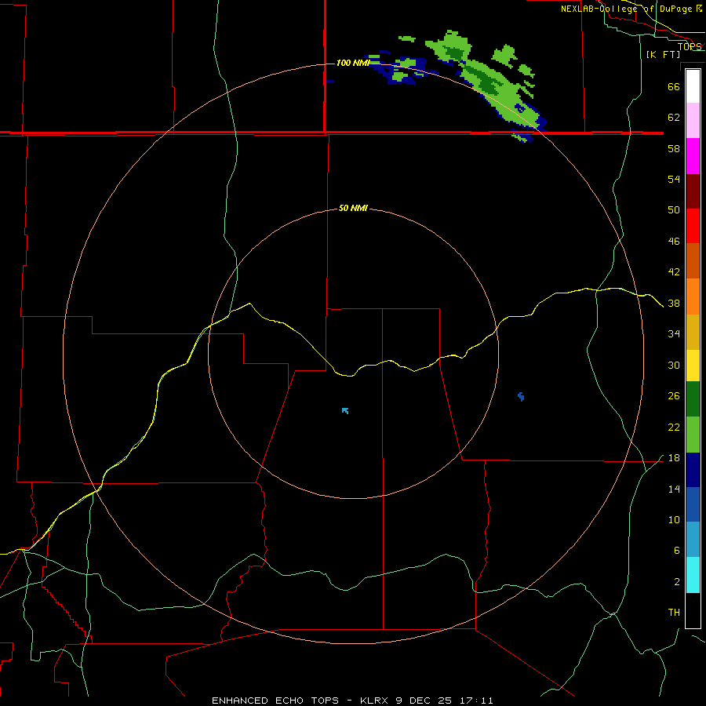Select the 6 legend value
This screenshot has width=706, height=706.
pos(676,550)
